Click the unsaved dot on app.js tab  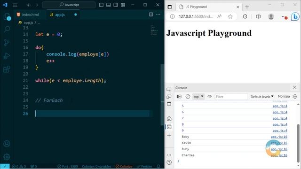pyautogui.click(x=75, y=15)
